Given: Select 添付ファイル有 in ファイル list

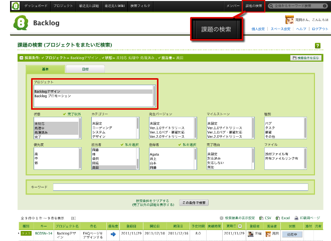Looking at the screenshot, I should (x=284, y=154).
